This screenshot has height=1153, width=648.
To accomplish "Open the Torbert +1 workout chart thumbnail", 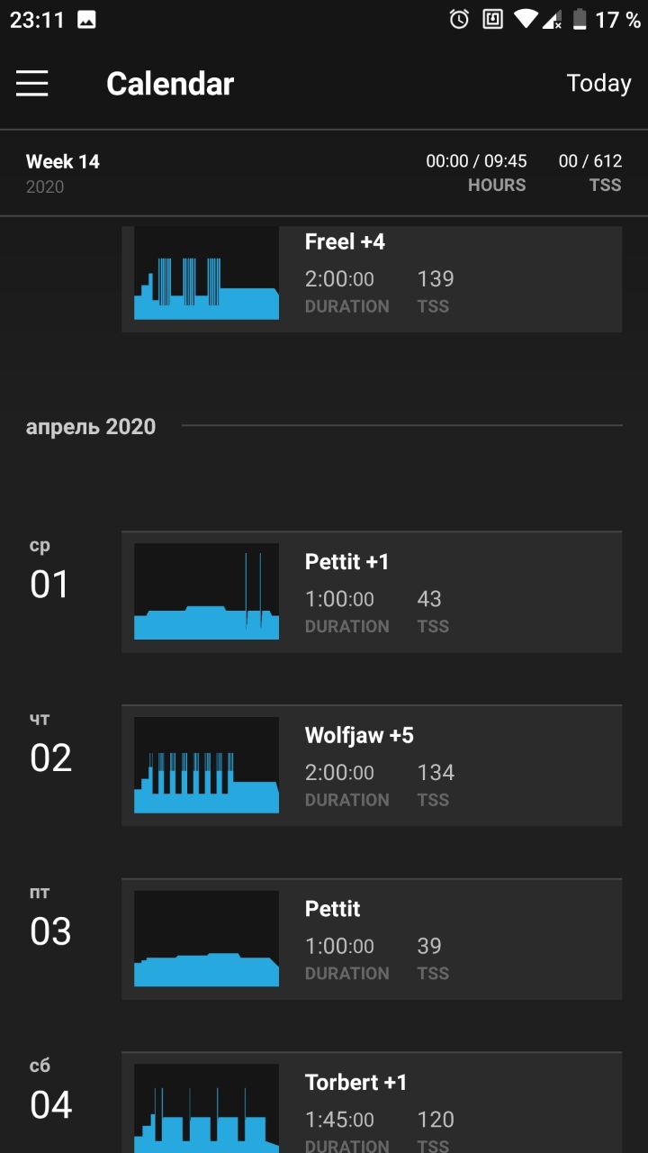I will click(206, 1109).
